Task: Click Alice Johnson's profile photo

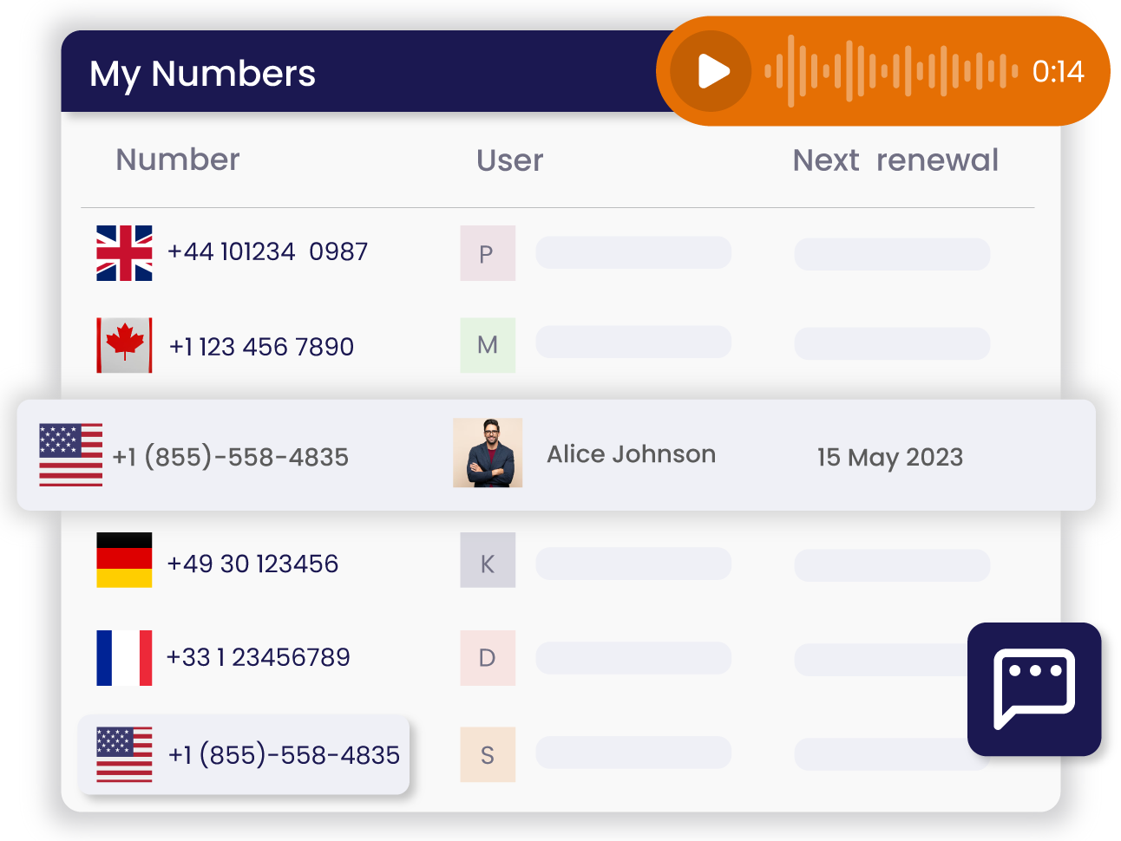Action: coord(488,453)
